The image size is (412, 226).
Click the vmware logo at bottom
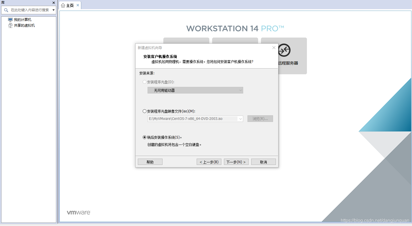tap(79, 213)
